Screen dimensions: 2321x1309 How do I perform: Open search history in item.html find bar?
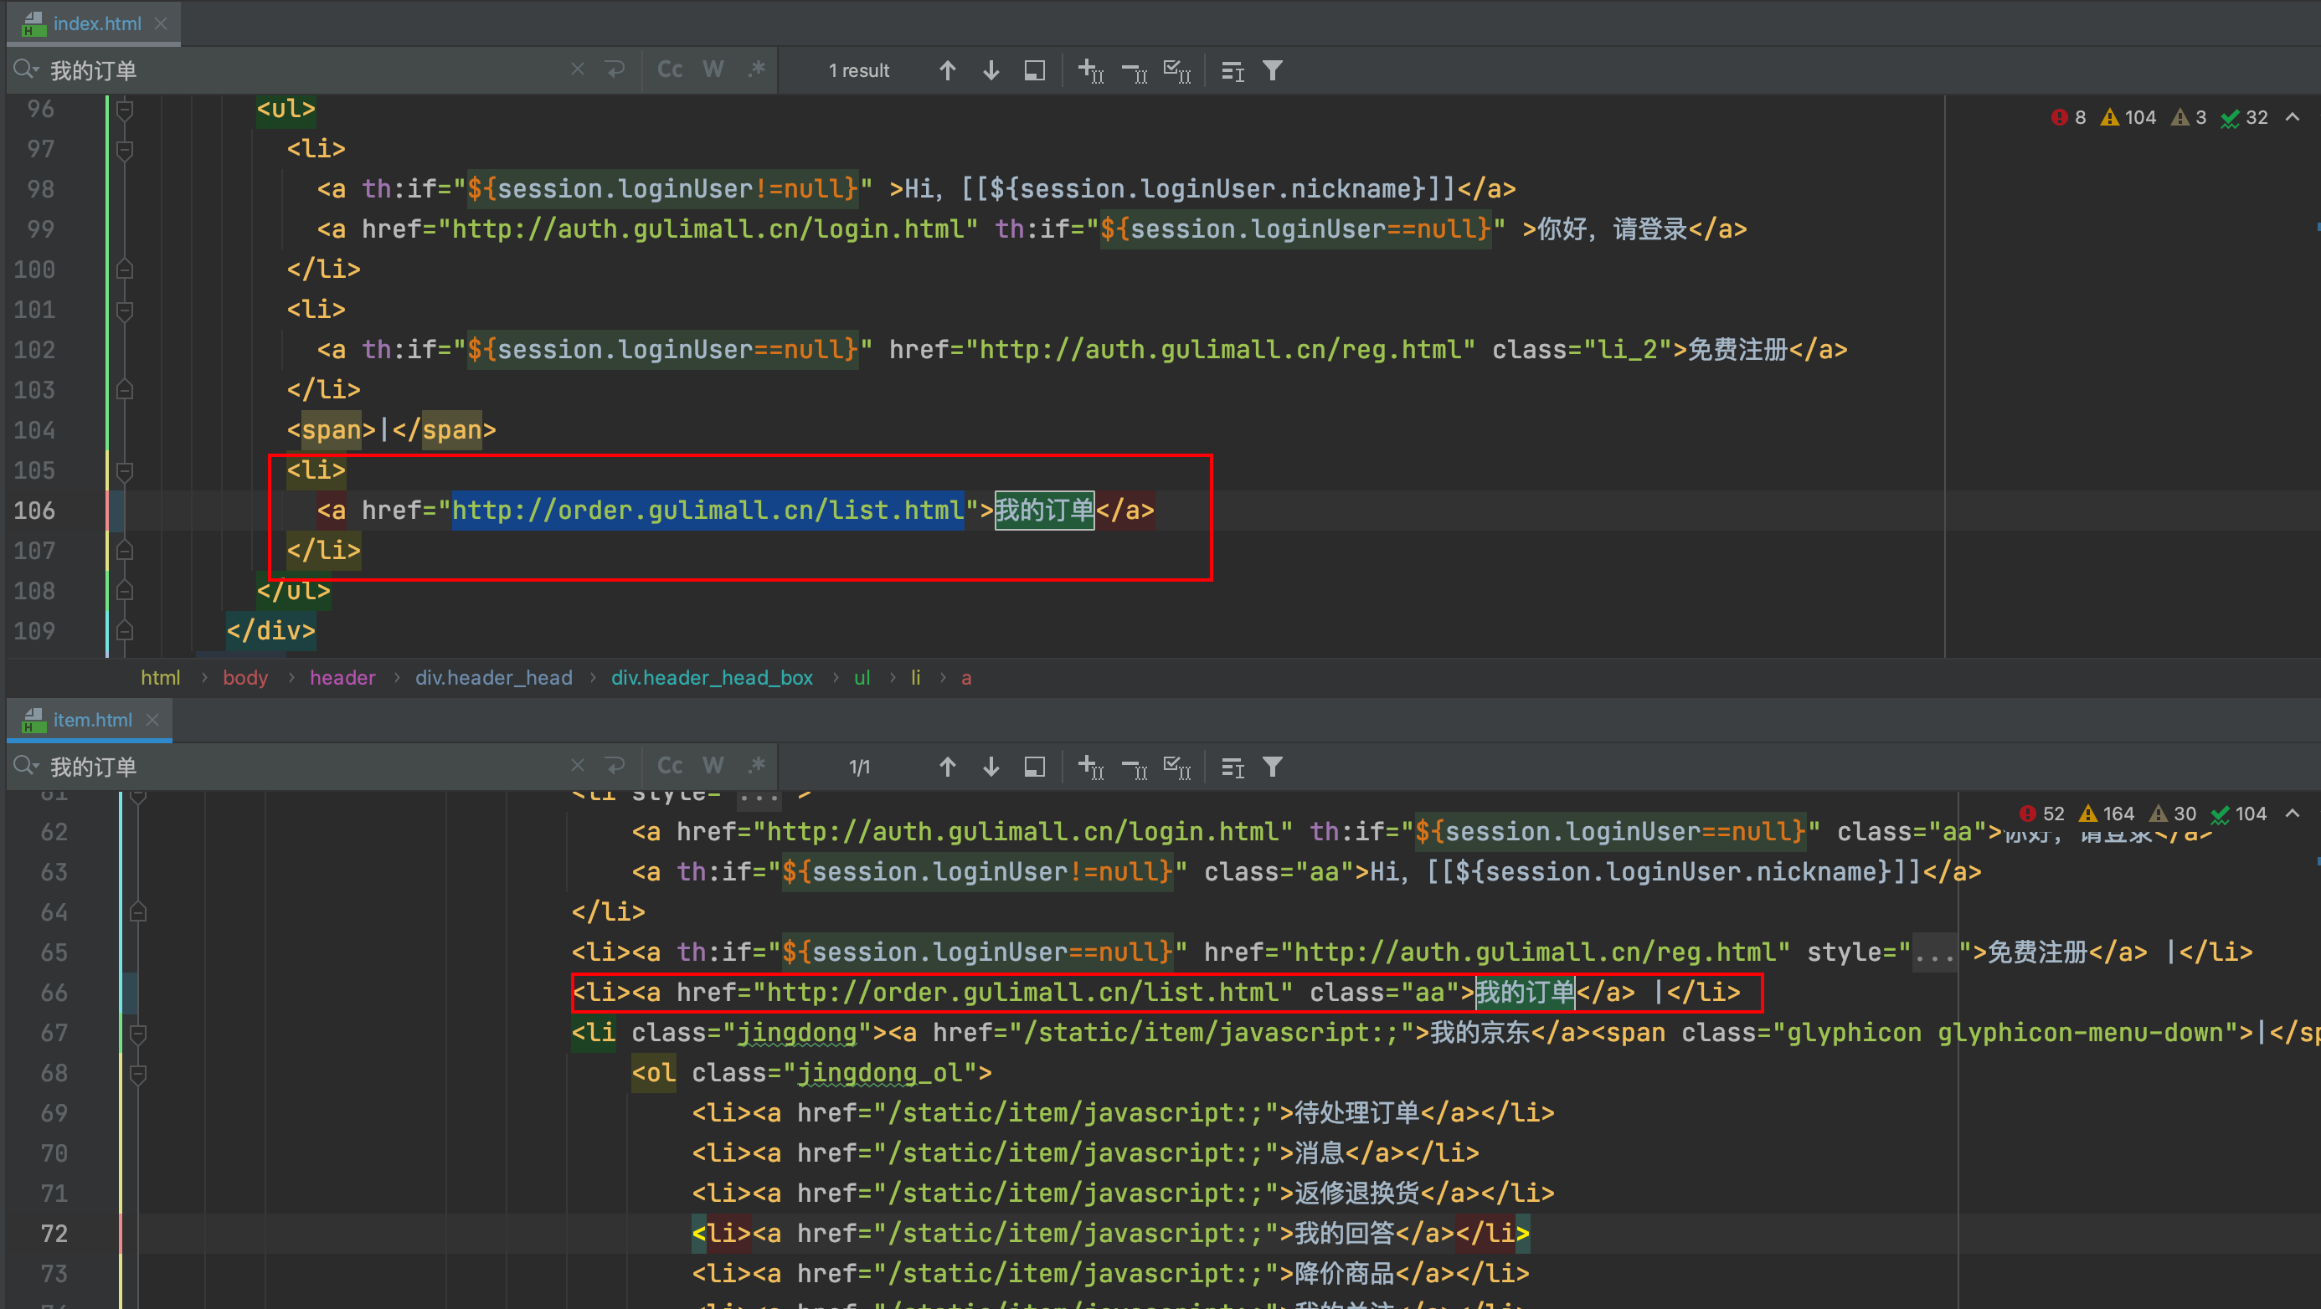pyautogui.click(x=26, y=766)
